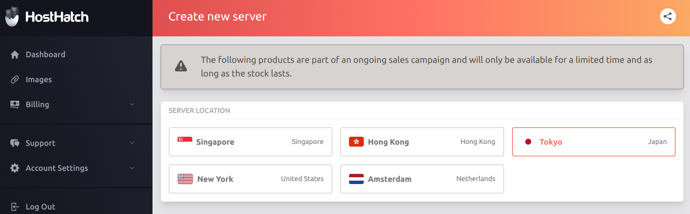
Task: Open the share icon button
Action: tap(668, 16)
